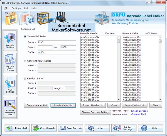The height and width of the screenshot is (136, 167).
Task: Open the File menu
Action: click(x=6, y=8)
